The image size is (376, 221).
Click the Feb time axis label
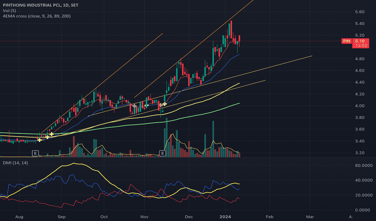tap(269, 217)
